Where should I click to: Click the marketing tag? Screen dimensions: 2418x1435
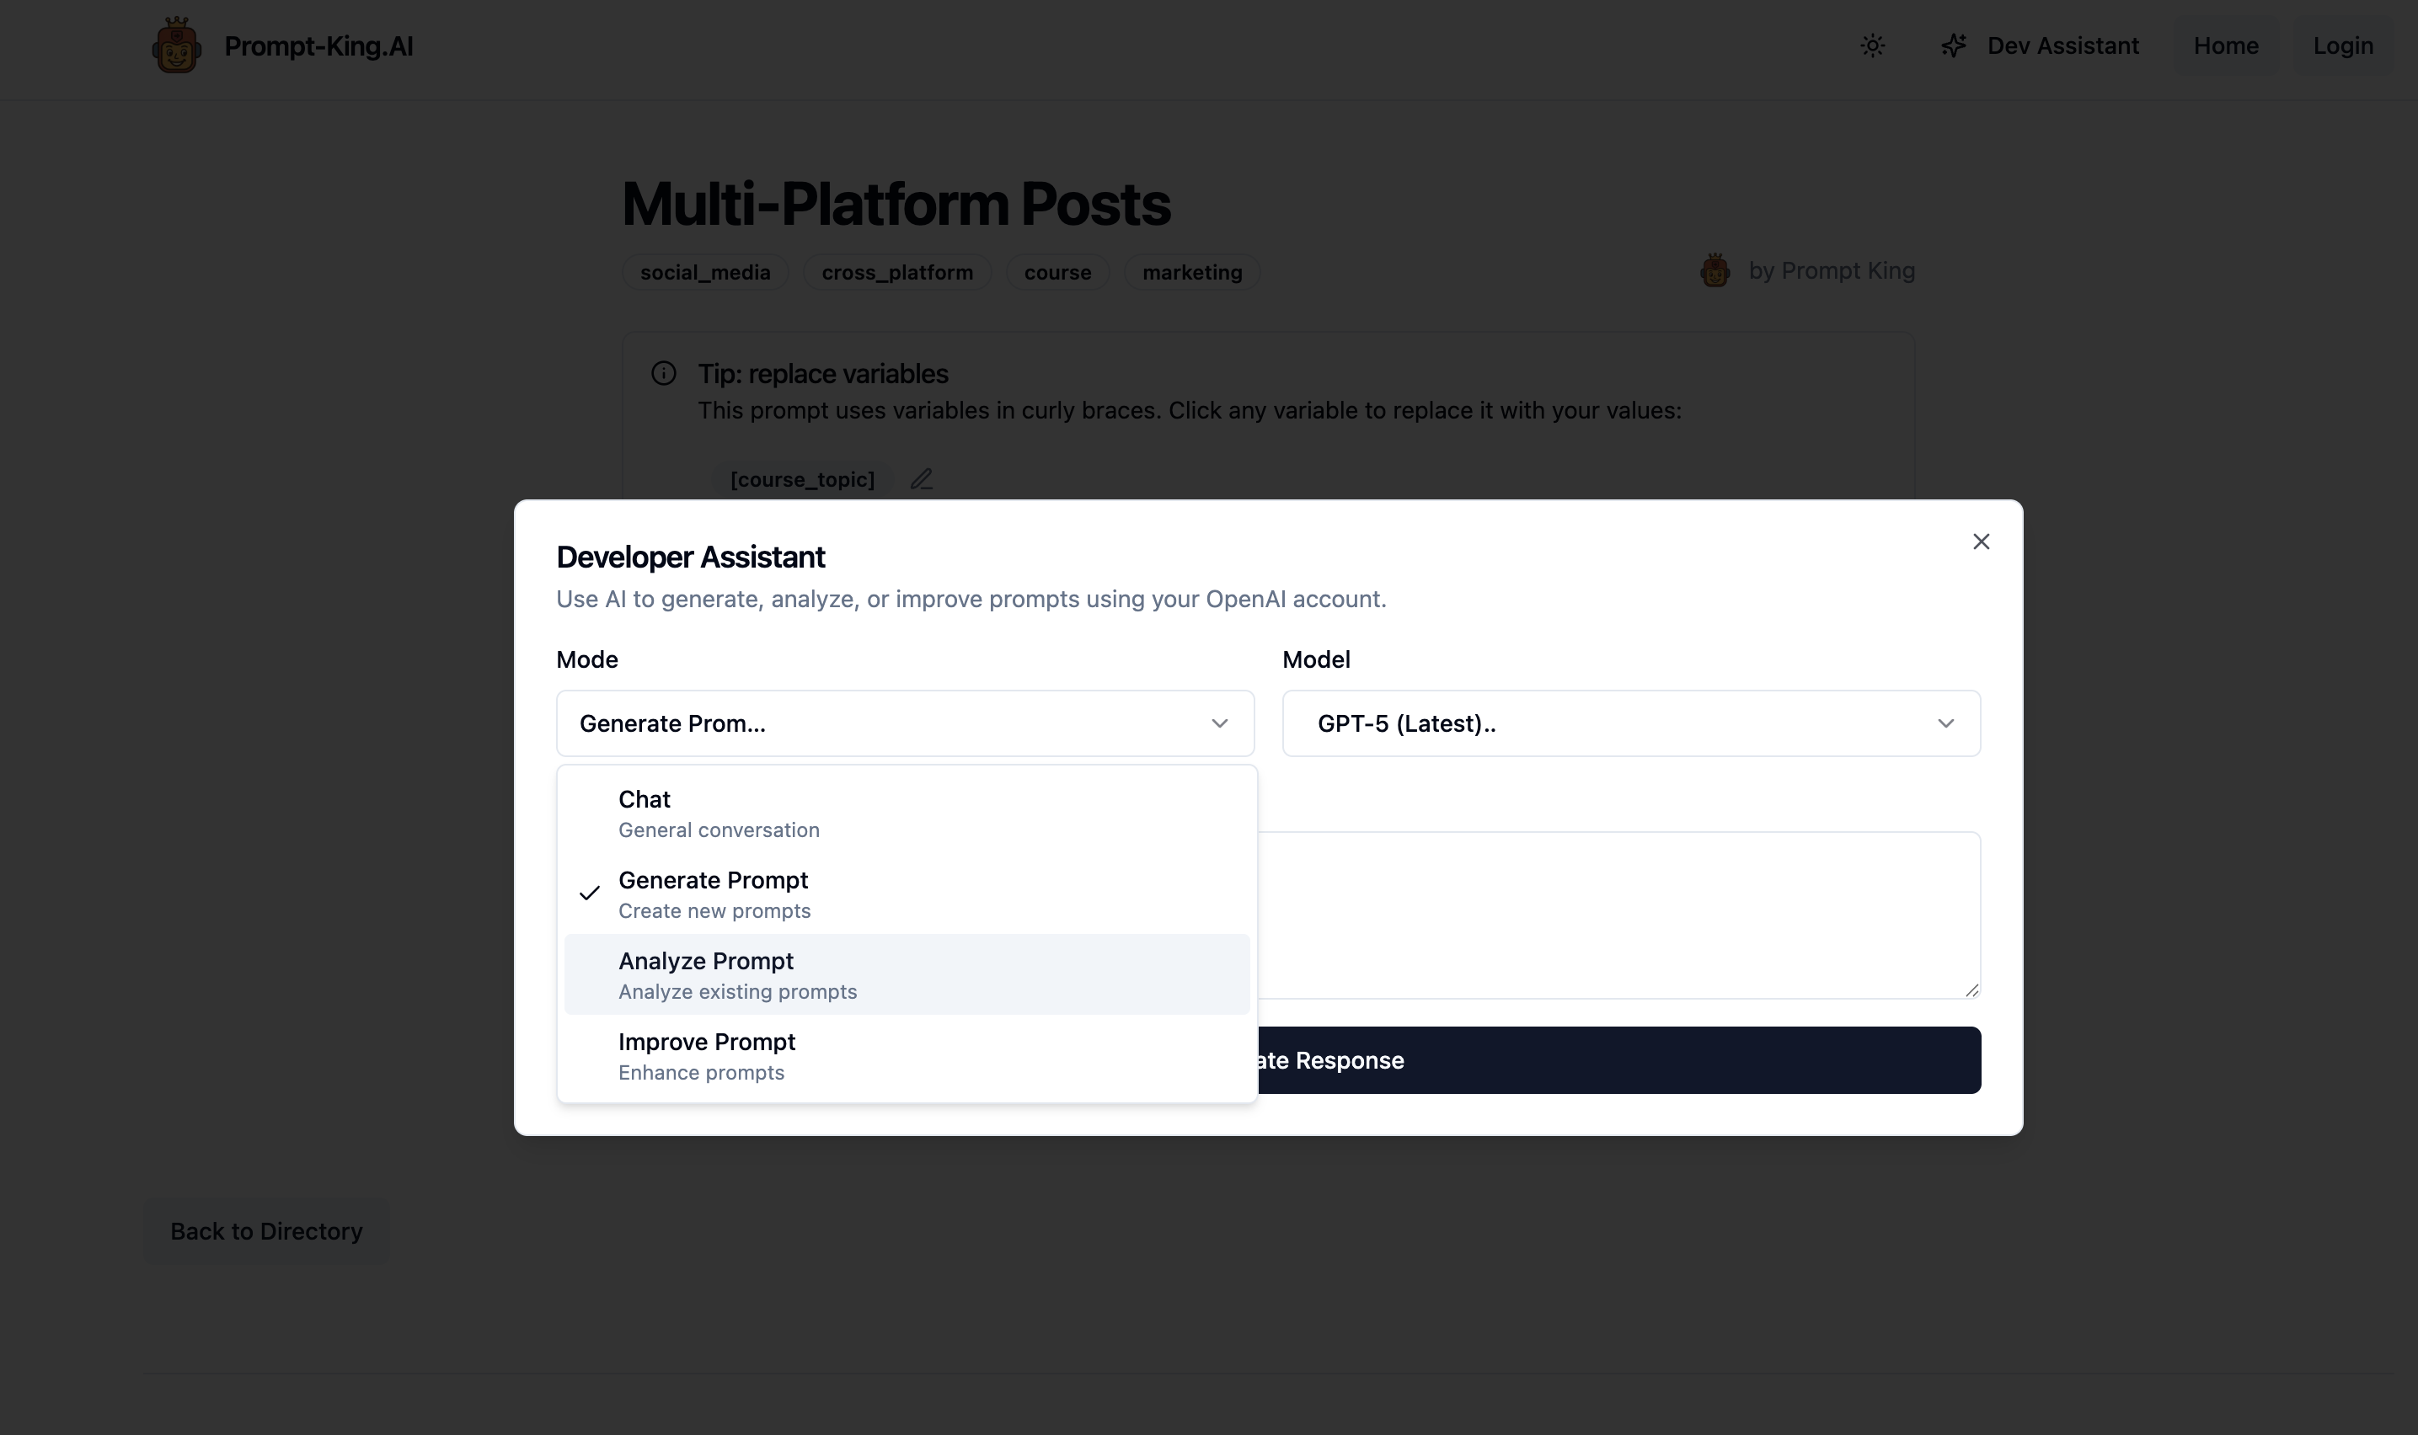click(1191, 272)
